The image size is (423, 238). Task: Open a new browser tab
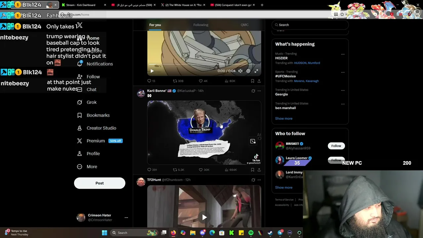262,5
